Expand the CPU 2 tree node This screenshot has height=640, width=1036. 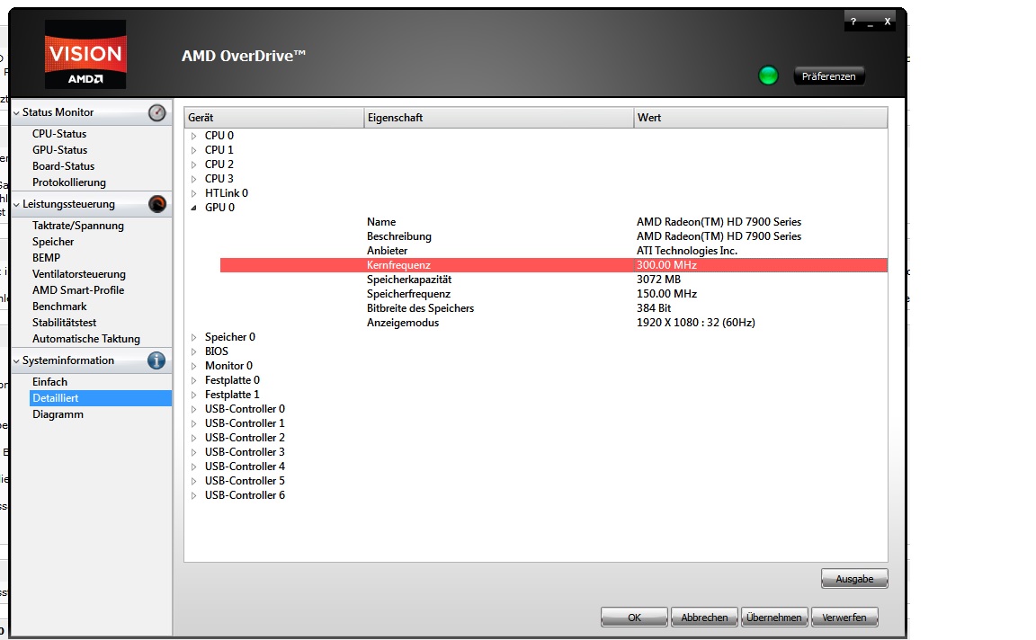pos(193,164)
